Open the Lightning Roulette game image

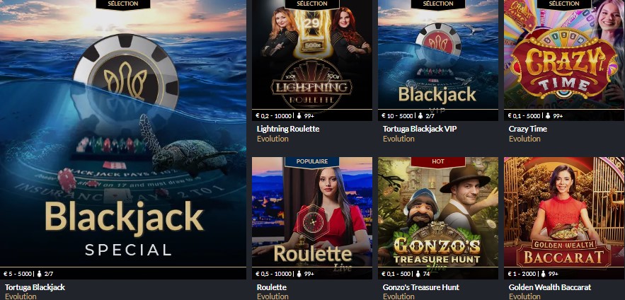coord(312,54)
